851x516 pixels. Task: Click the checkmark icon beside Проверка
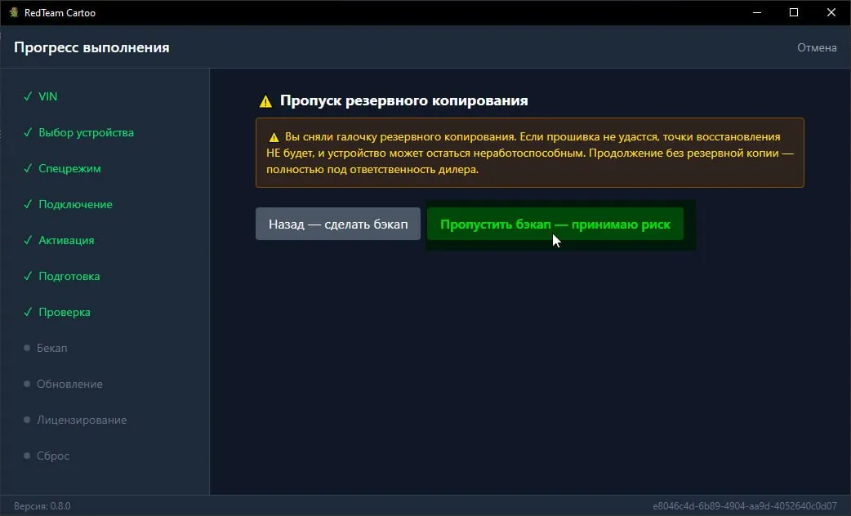click(28, 312)
